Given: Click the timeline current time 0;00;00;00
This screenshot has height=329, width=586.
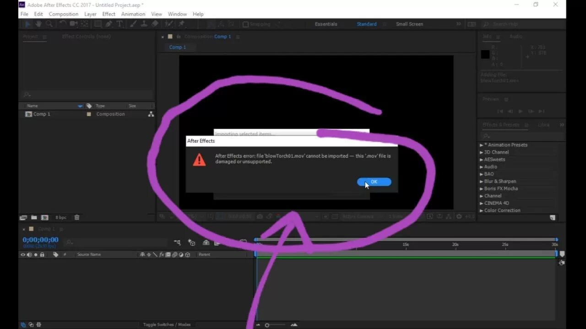Looking at the screenshot, I should pyautogui.click(x=41, y=240).
